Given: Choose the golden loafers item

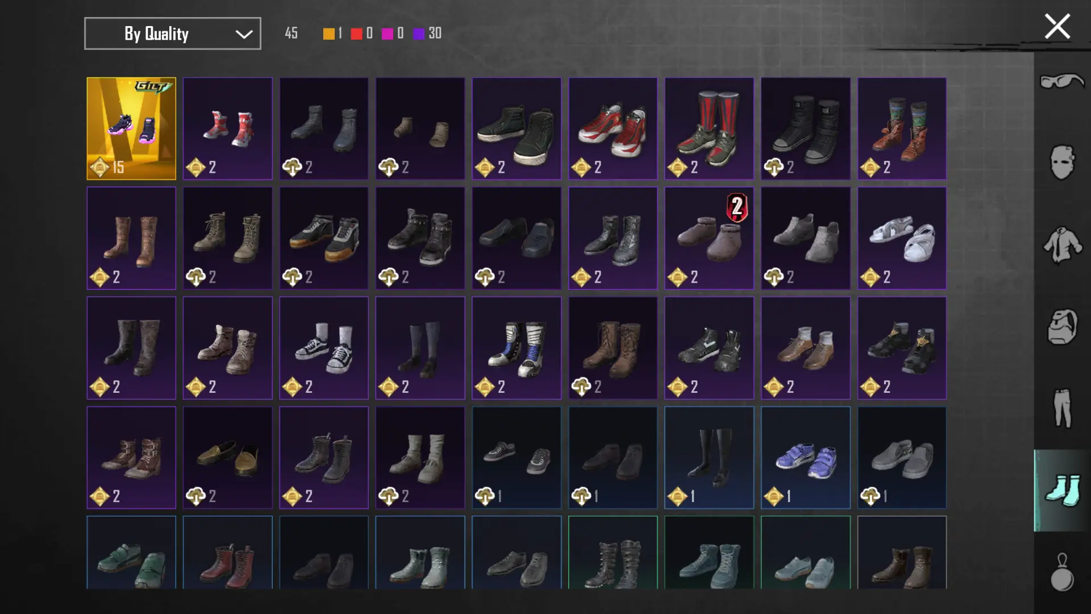Looking at the screenshot, I should [227, 458].
